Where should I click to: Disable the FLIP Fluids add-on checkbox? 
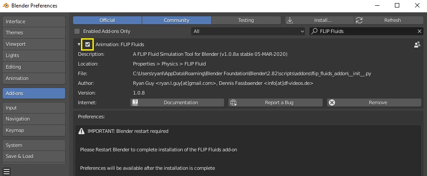[x=88, y=44]
